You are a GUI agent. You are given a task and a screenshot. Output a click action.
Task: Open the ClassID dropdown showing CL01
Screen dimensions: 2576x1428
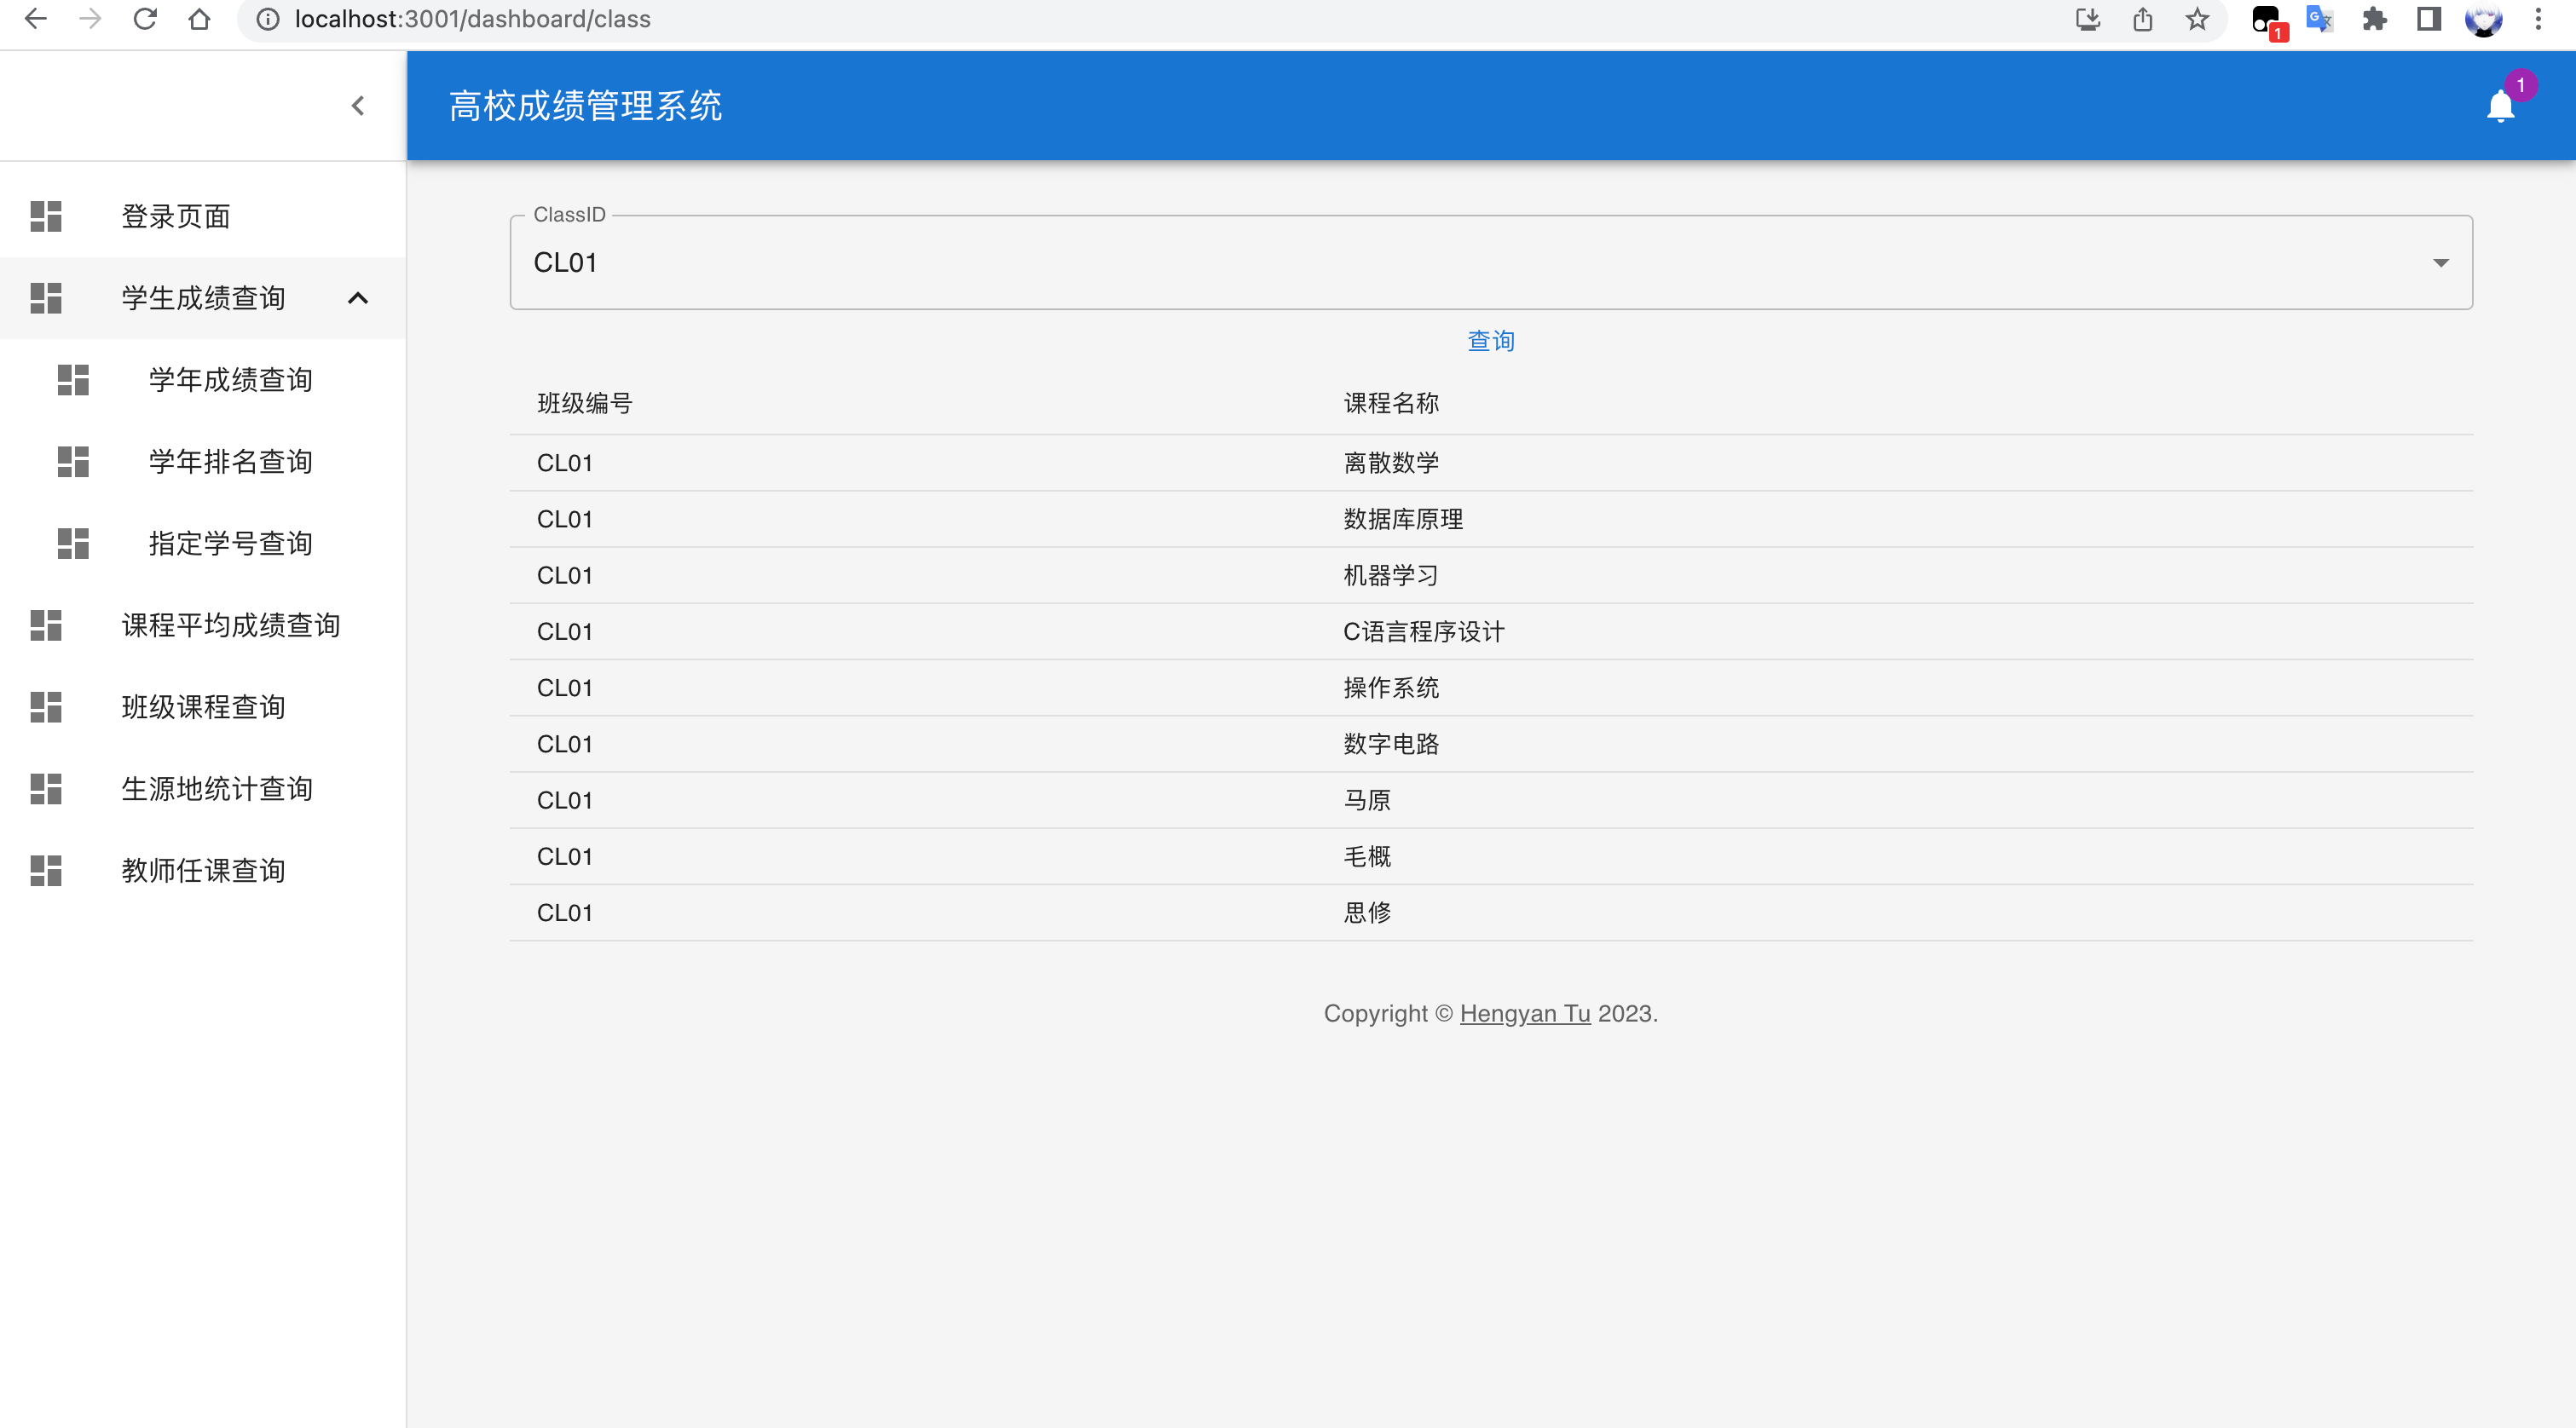click(1490, 262)
